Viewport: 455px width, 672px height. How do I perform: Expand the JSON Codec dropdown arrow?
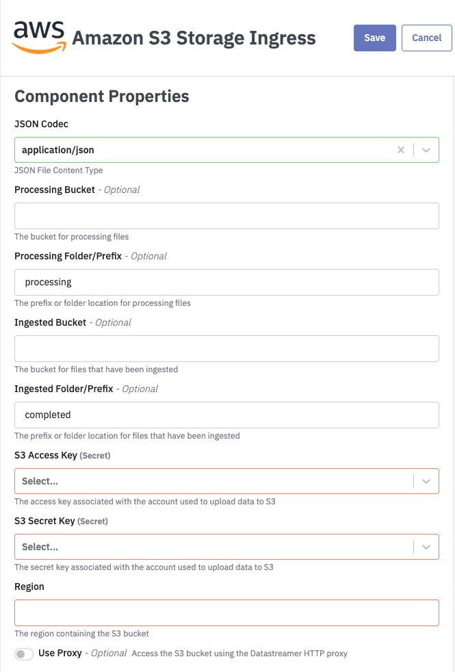click(426, 150)
